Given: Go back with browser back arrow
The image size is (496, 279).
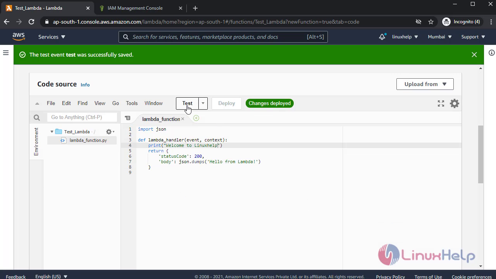Looking at the screenshot, I should (7, 22).
